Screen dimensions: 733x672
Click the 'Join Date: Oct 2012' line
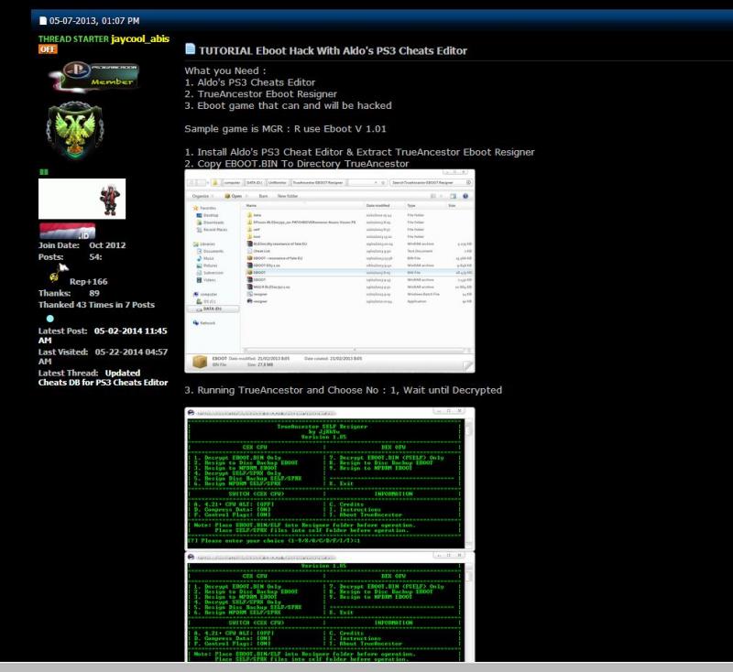(82, 245)
